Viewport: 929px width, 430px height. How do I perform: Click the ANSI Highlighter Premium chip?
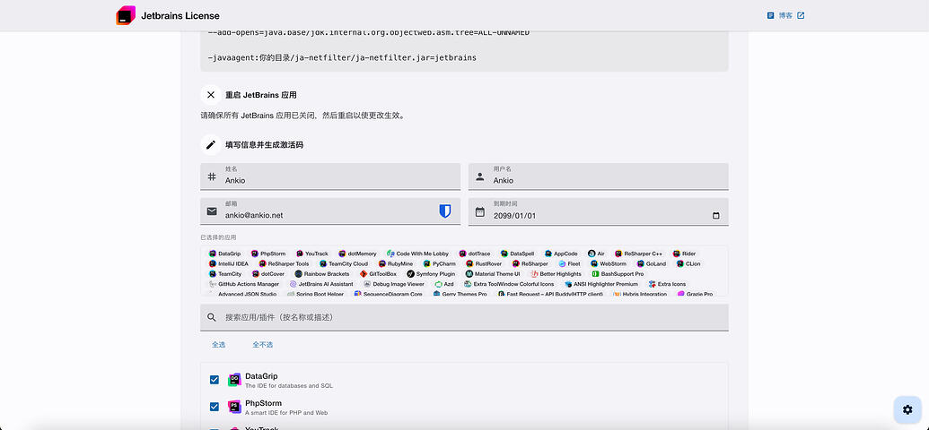click(x=601, y=284)
